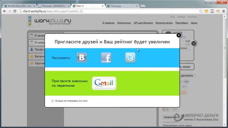Switch to the WORKZILLA.RU tab

coord(20,6)
